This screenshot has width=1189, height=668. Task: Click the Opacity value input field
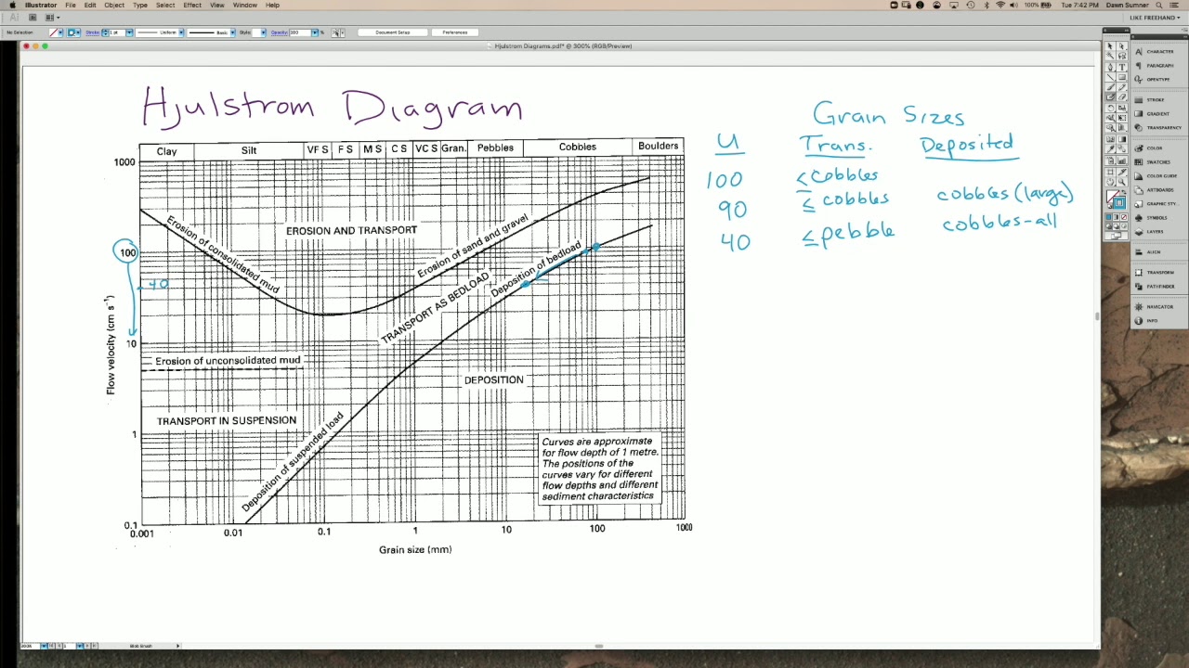300,32
